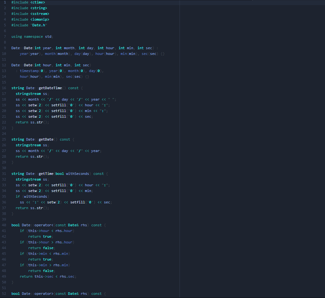Click 'if (this->hour > rhs.hour)' condition
Image resolution: width=325 pixels, height=298 pixels.
[x=47, y=242]
